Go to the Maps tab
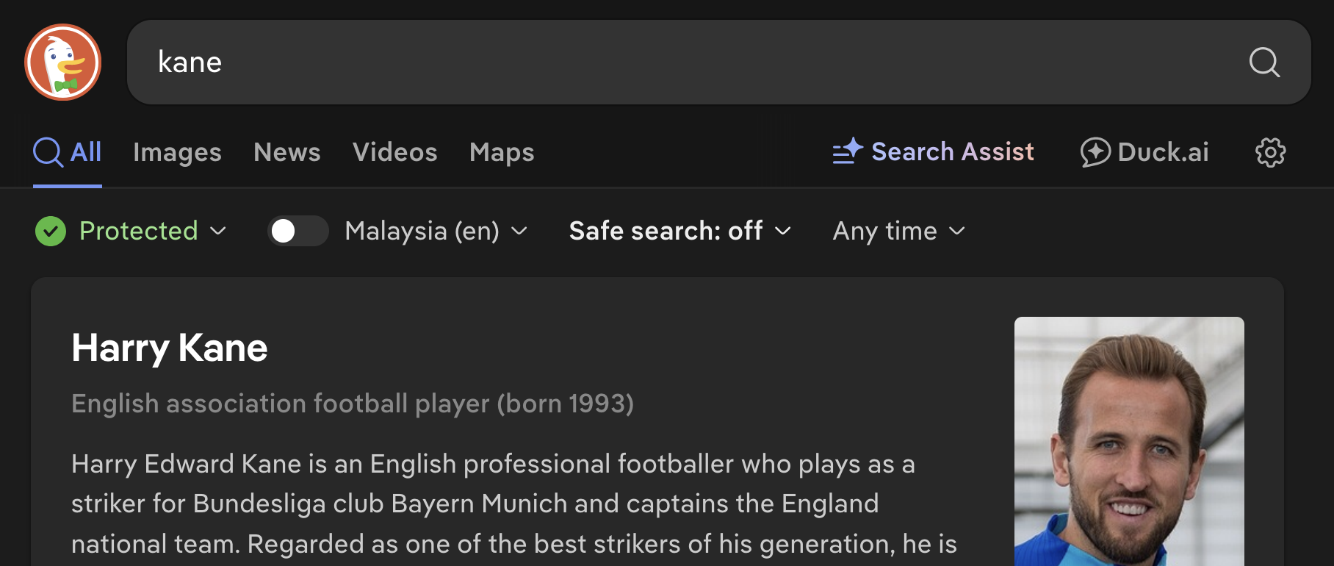Image resolution: width=1334 pixels, height=566 pixels. pyautogui.click(x=502, y=152)
